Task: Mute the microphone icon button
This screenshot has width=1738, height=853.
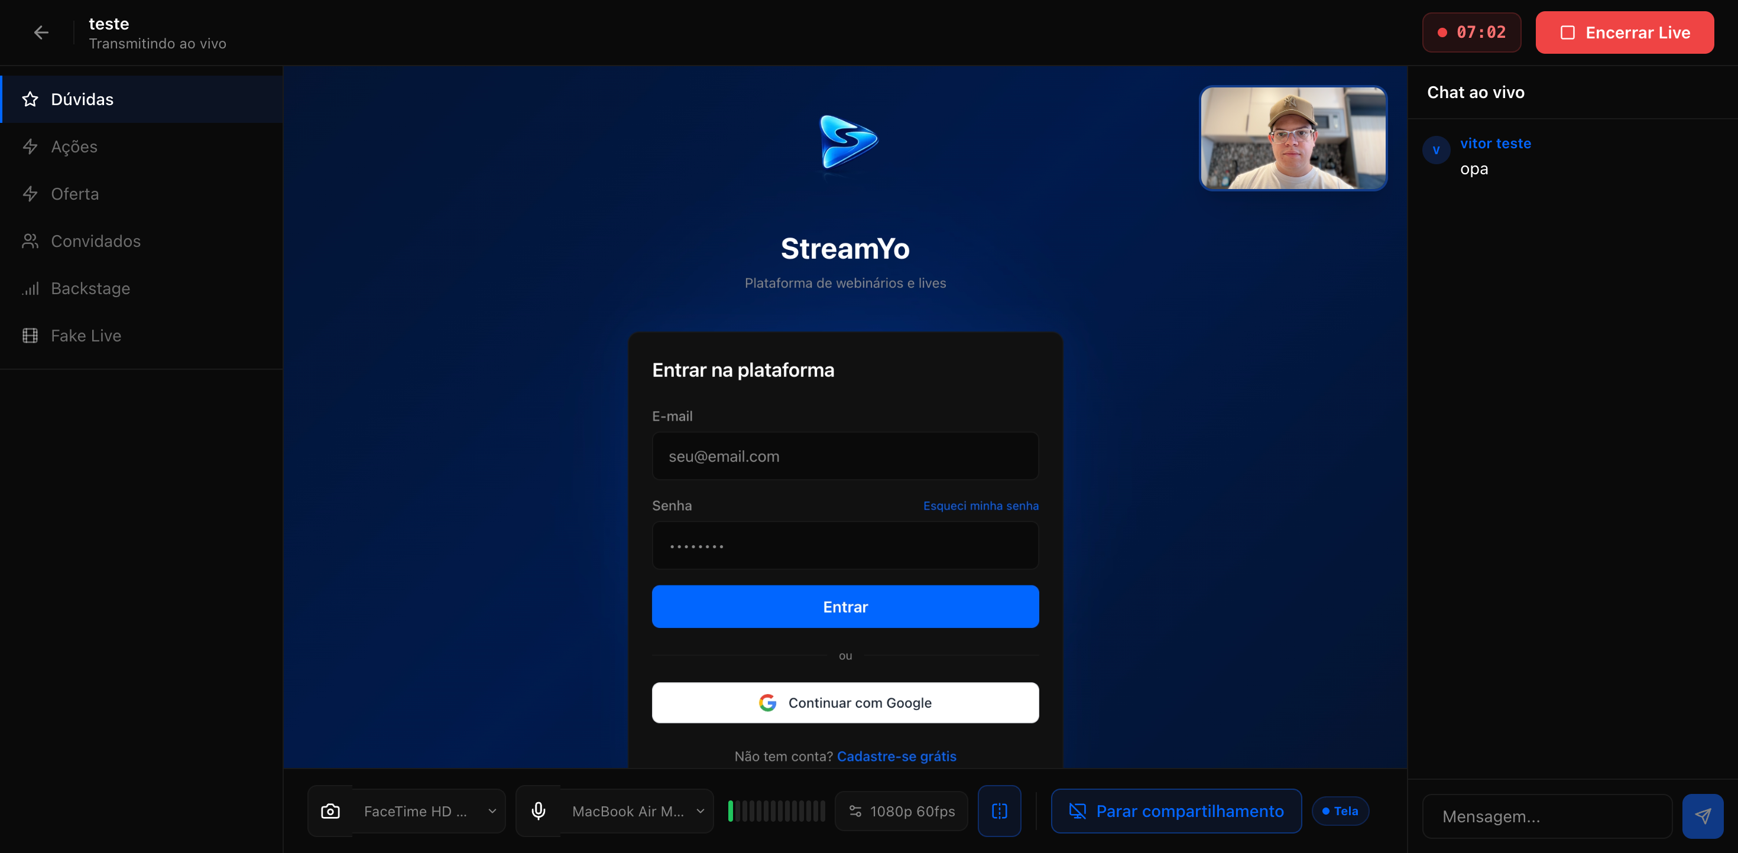Action: [x=538, y=811]
